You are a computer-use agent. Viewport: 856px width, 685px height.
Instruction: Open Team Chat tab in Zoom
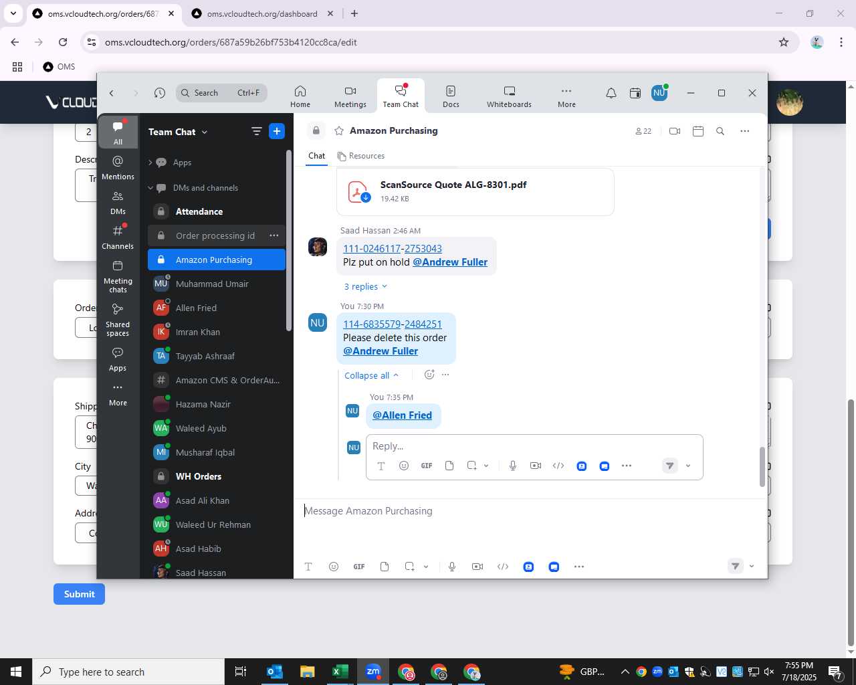click(401, 96)
